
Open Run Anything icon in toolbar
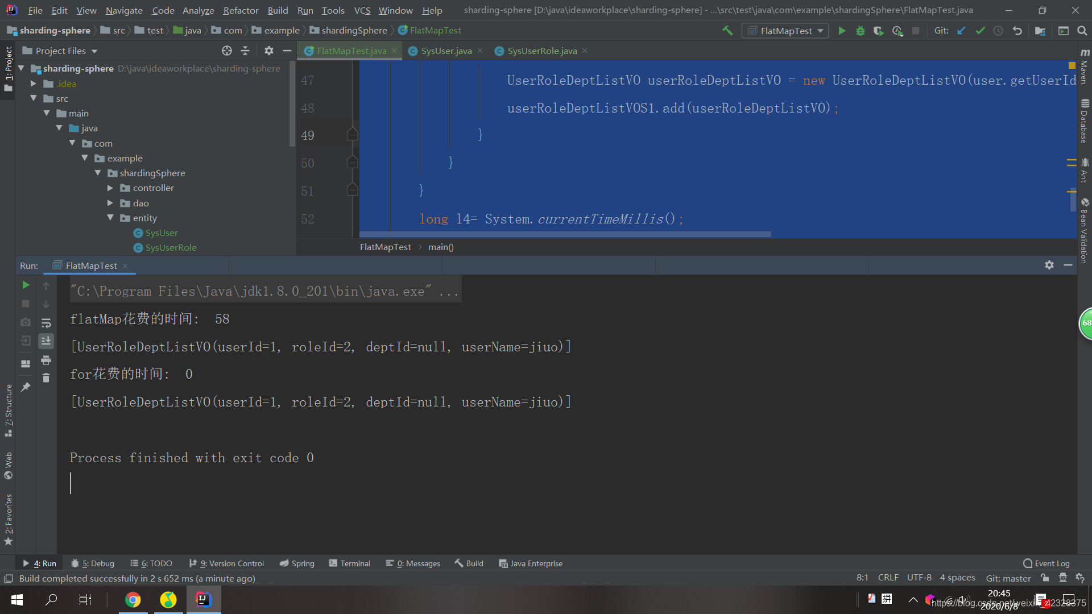coord(1064,31)
